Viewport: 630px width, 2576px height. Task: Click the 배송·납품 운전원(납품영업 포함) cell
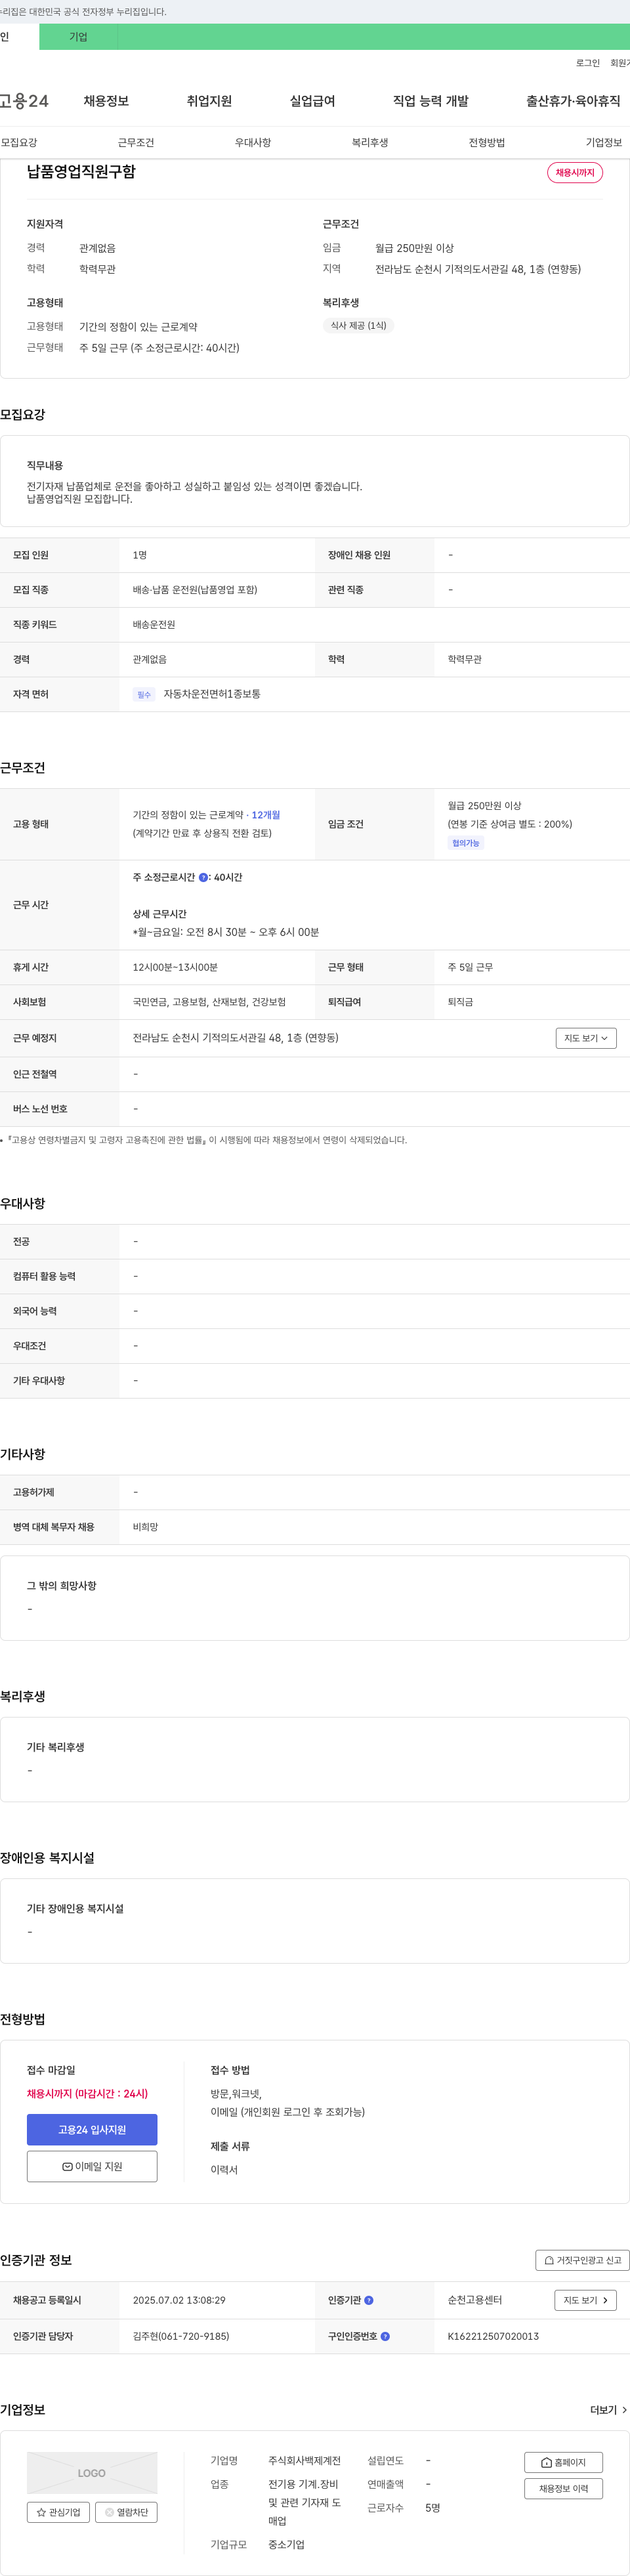[x=195, y=590]
